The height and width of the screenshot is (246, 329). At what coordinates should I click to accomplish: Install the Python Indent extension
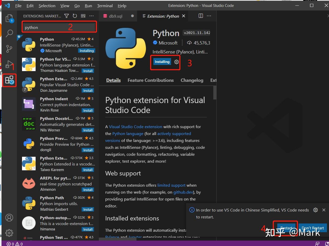point(88,110)
